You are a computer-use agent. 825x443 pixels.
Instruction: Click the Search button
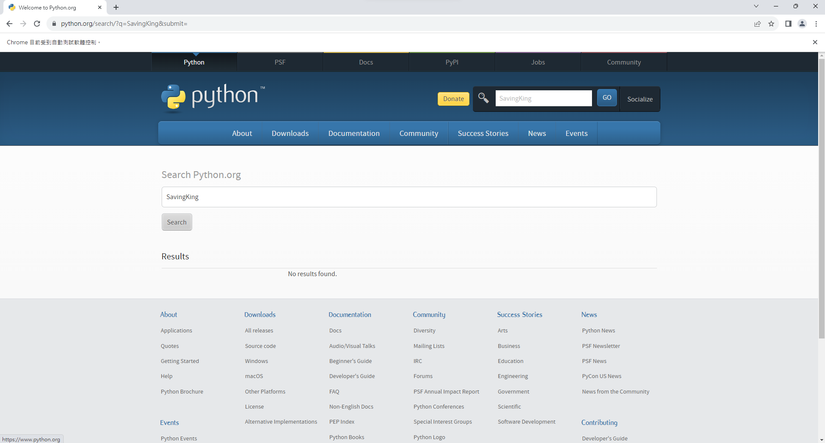tap(176, 222)
